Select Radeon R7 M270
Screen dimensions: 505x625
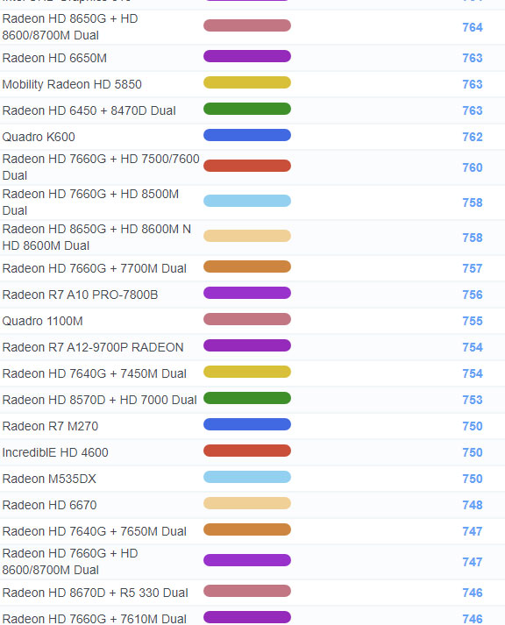50,426
